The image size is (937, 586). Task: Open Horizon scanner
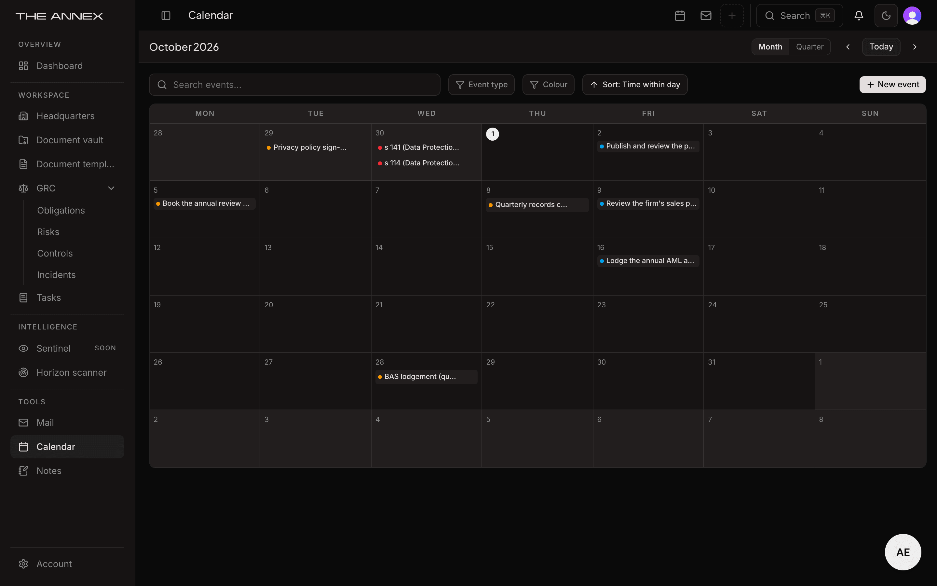point(67,372)
